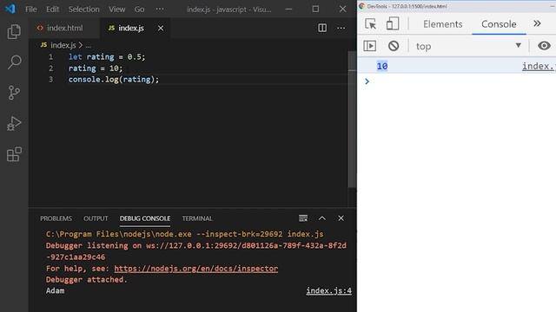Viewport: 556px width, 312px height.
Task: Maximize the bottom panel with chevron
Action: point(322,218)
